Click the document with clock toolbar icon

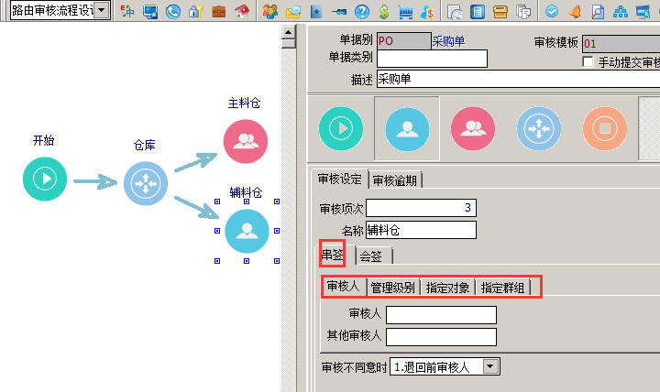click(455, 12)
